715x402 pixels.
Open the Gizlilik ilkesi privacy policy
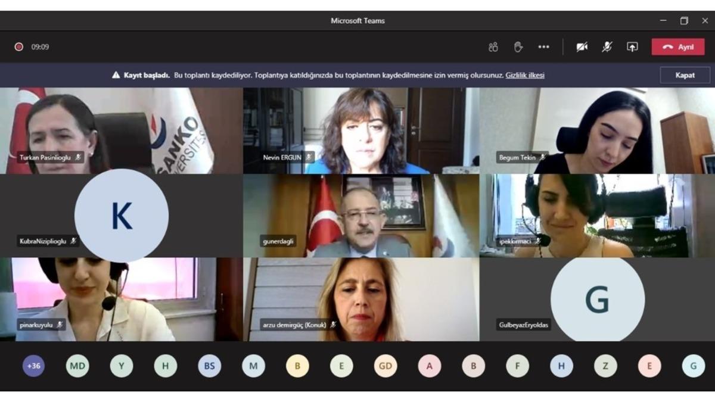coord(525,75)
